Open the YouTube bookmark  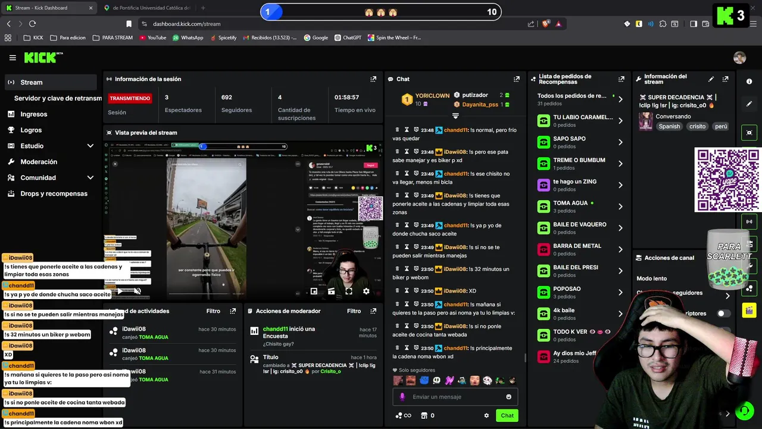coord(152,38)
